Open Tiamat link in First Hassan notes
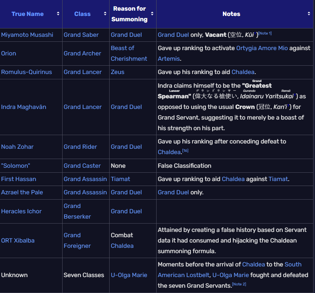 (278, 179)
